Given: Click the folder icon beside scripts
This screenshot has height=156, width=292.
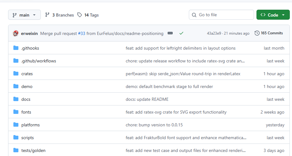Looking at the screenshot, I should (x=16, y=138).
